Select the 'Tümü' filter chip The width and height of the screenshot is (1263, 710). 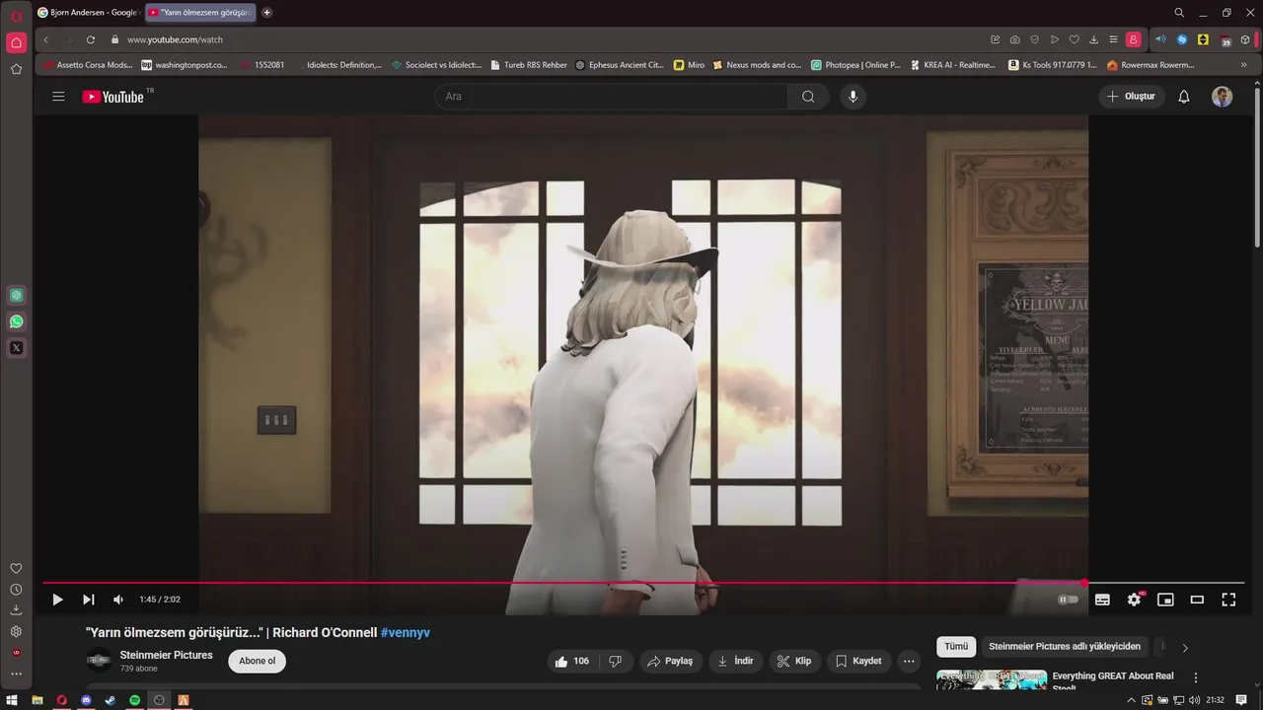956,647
